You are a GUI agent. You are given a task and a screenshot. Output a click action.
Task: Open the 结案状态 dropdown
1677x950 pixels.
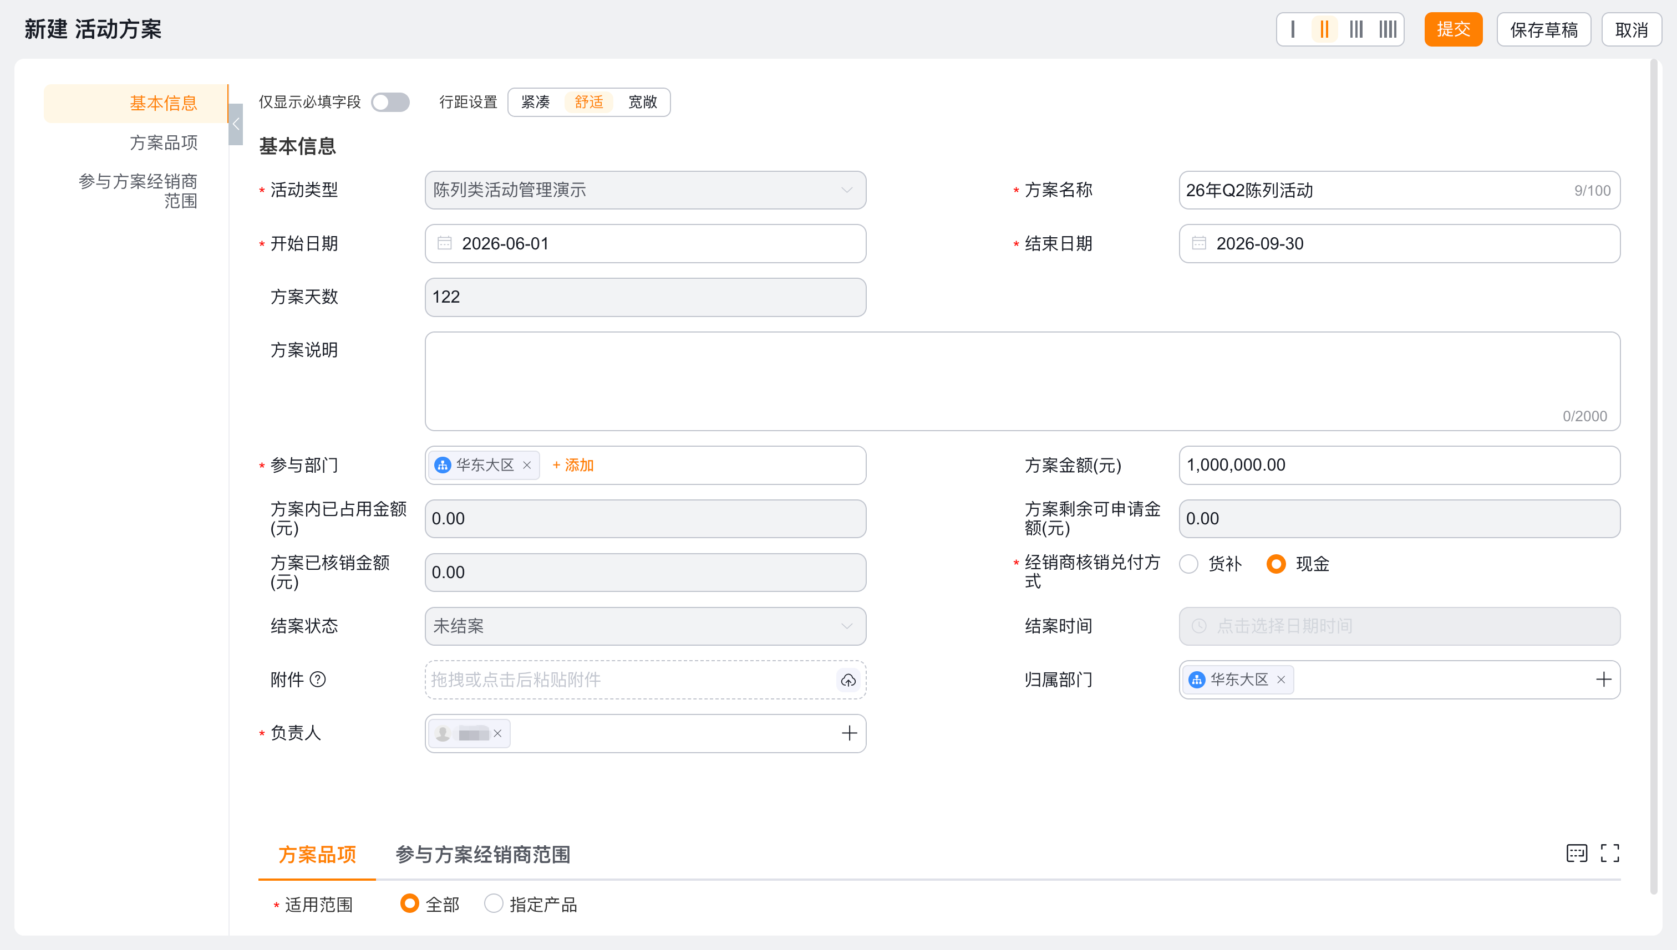(x=646, y=626)
